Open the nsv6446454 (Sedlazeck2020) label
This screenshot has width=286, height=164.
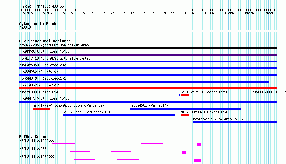click(x=44, y=78)
